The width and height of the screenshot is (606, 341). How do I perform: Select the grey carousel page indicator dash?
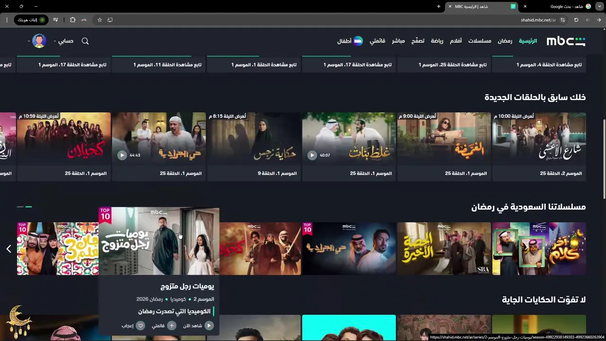pos(20,207)
